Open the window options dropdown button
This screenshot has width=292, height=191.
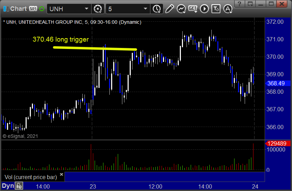pos(250,4)
